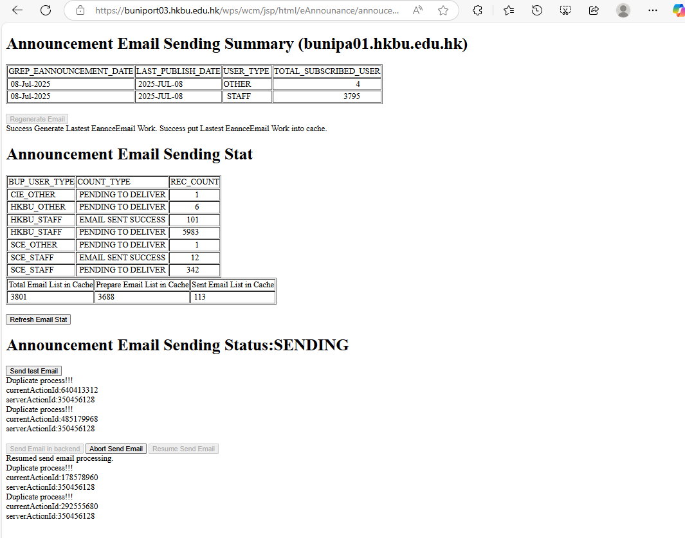The width and height of the screenshot is (685, 538).
Task: Click the Resumed send email processing message
Action: (x=60, y=458)
